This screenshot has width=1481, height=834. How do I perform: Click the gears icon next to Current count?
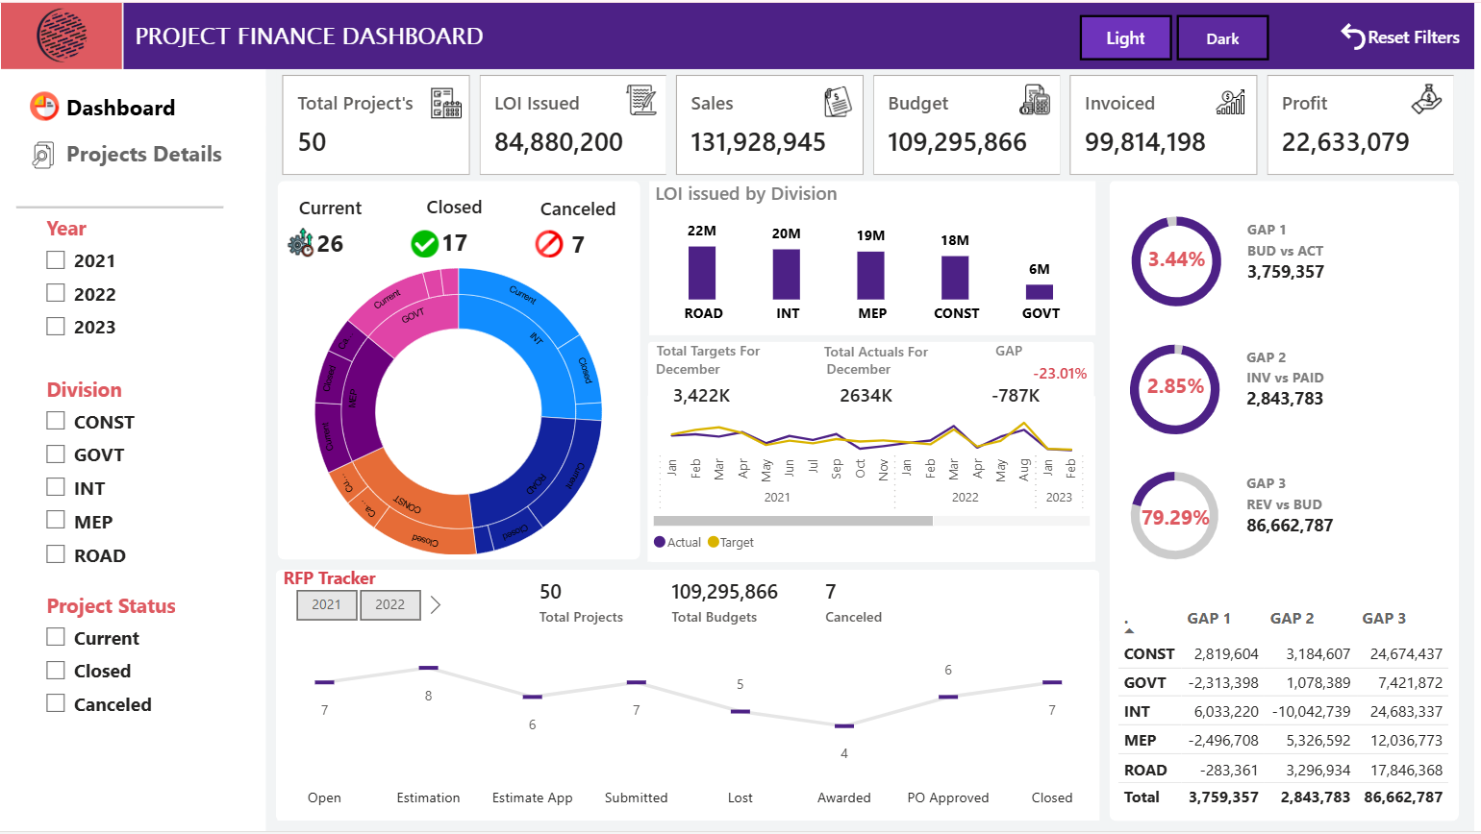(299, 243)
